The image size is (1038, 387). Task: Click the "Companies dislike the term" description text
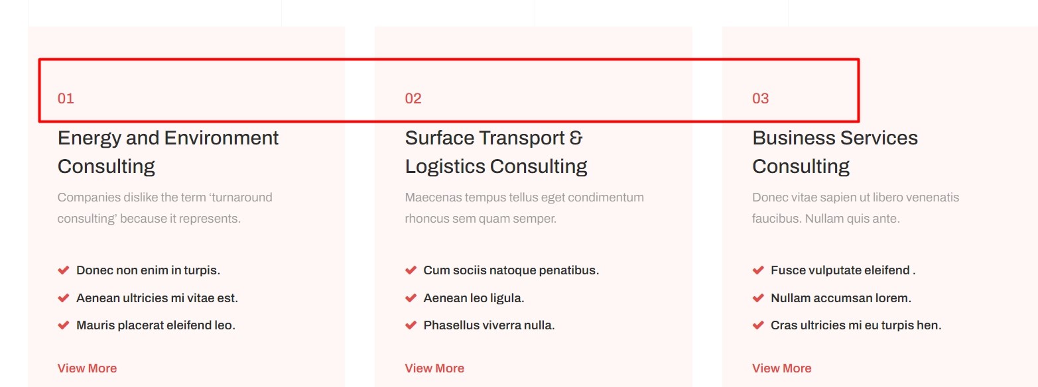pyautogui.click(x=164, y=208)
